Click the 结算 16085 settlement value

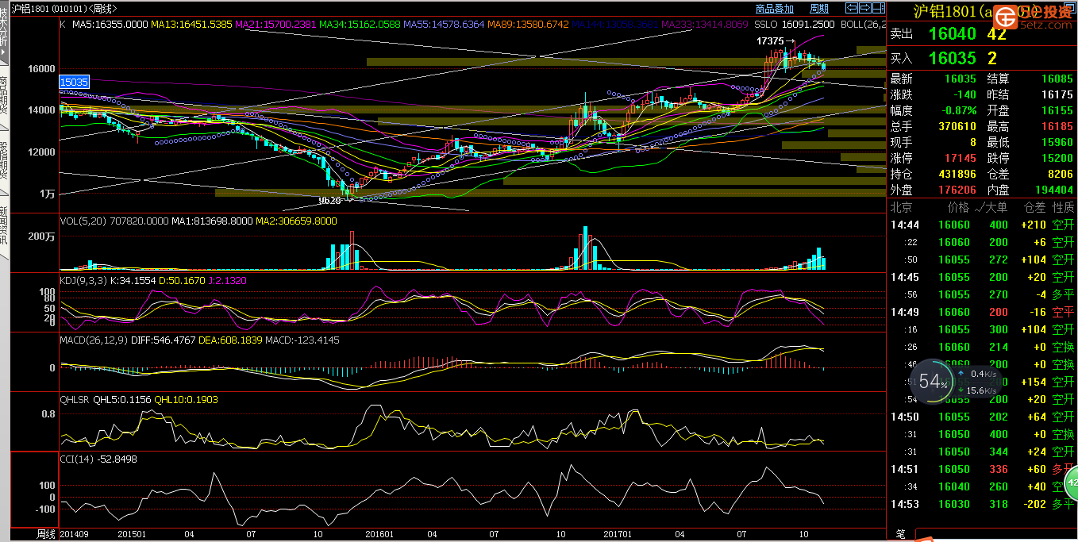click(x=1057, y=79)
